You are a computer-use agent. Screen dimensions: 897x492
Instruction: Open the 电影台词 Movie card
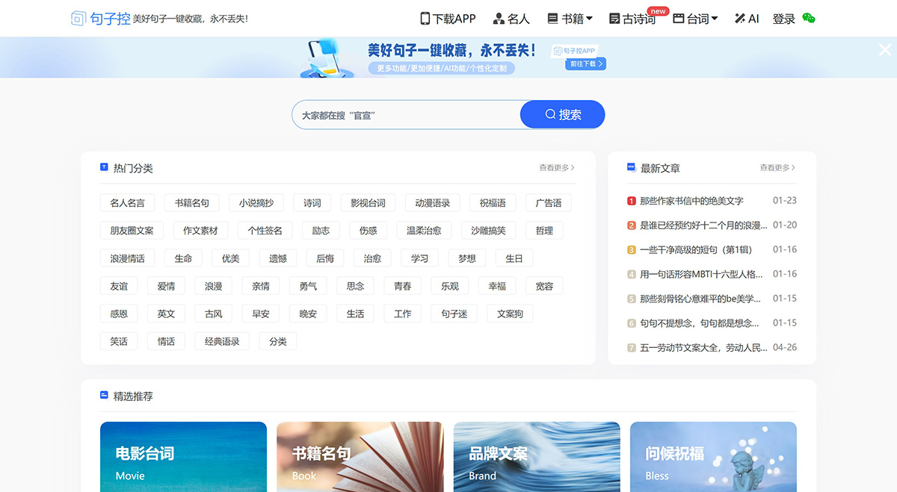tap(183, 456)
